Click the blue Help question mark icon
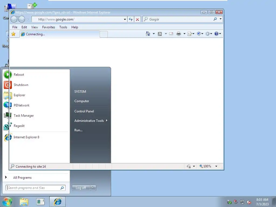This screenshot has height=207, width=276. [x=216, y=34]
